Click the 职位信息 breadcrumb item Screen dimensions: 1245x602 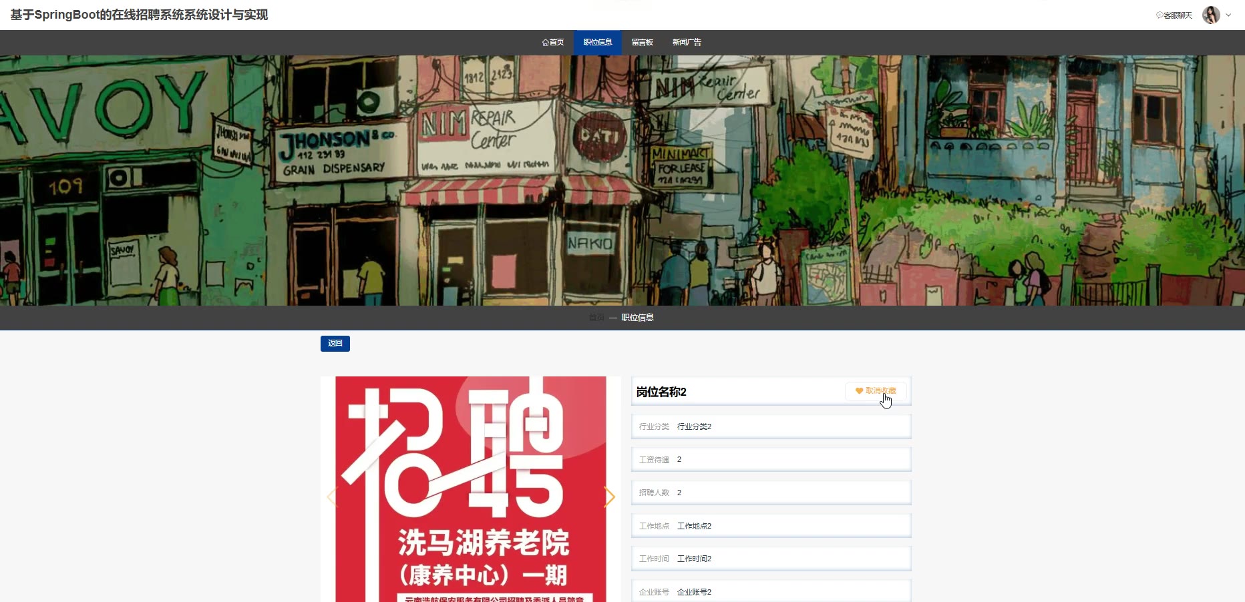638,318
